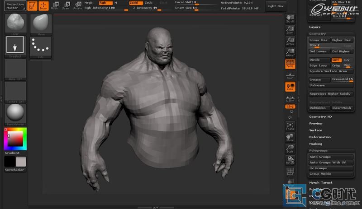Image resolution: width=362 pixels, height=209 pixels.
Task: Enable Mrgb paint mode
Action: click(88, 3)
